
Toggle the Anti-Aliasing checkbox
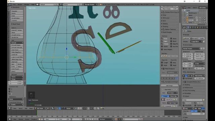(185, 72)
